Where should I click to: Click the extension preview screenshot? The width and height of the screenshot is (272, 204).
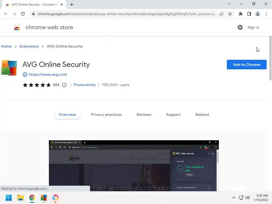click(x=134, y=166)
